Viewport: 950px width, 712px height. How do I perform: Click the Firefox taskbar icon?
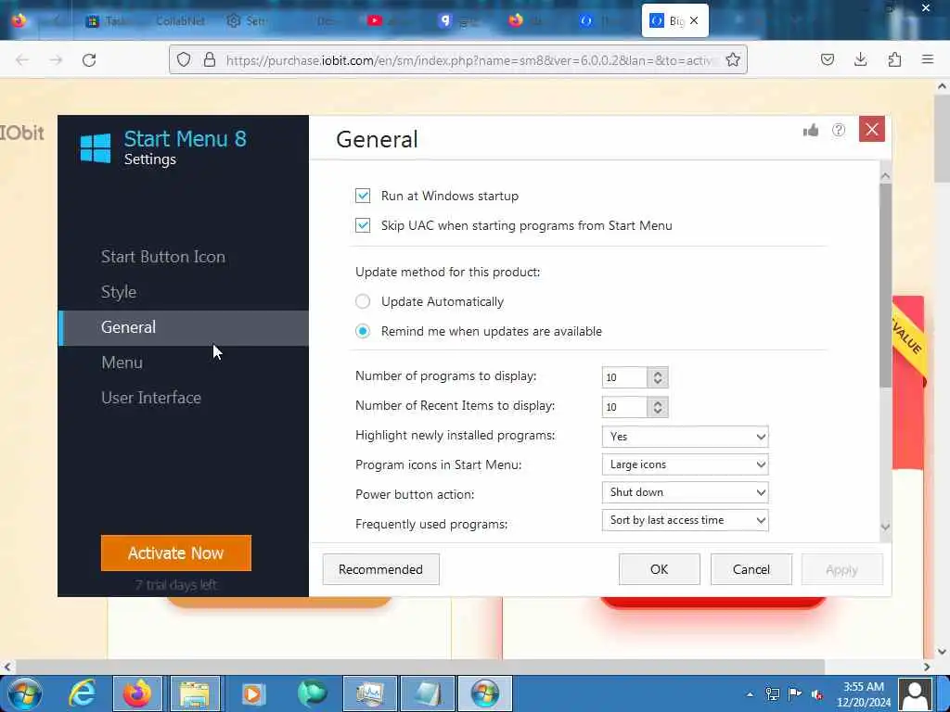point(137,693)
